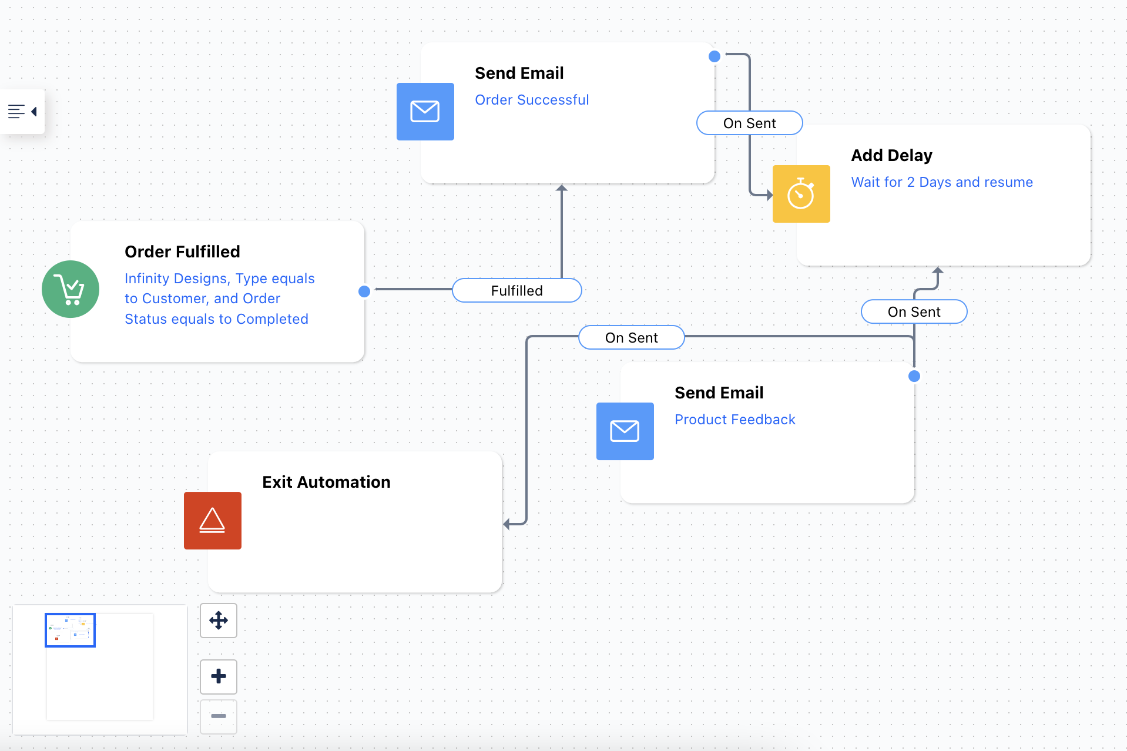Click the green shopping cart trigger icon
1127x751 pixels.
[71, 289]
